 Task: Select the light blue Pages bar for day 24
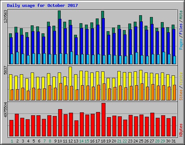tap(137, 58)
